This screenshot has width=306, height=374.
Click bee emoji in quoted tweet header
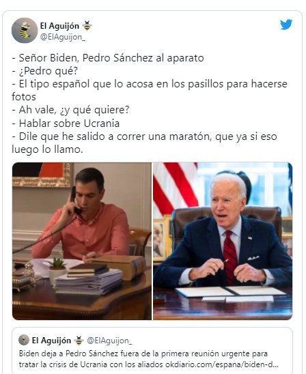coord(79,341)
